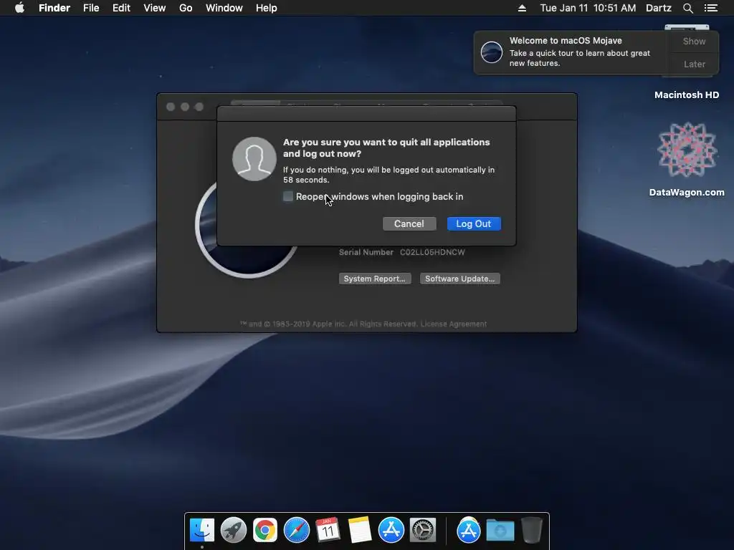734x550 pixels.
Task: Open Downloads folder in the Dock
Action: coord(500,531)
